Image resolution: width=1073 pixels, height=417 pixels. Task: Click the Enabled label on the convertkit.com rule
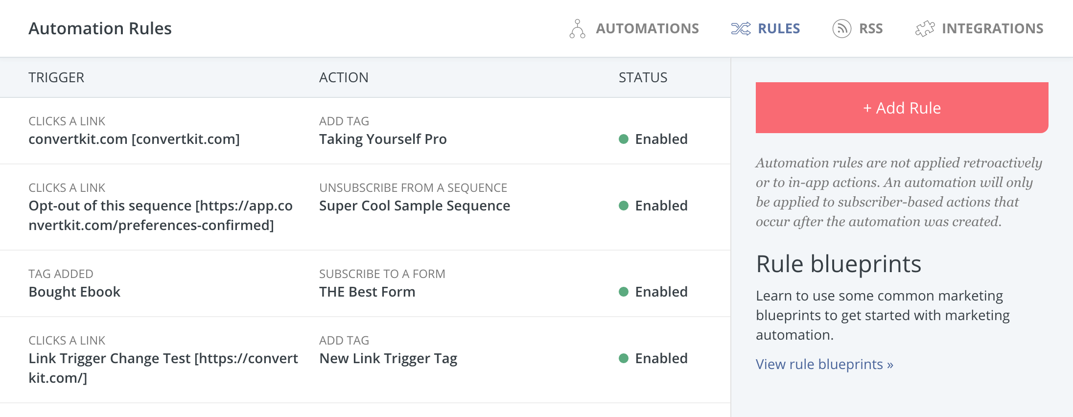click(661, 139)
